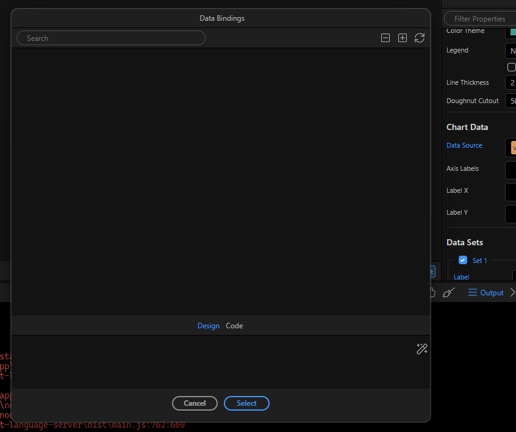Expand the arrow next to Output
The height and width of the screenshot is (432, 516).
(512, 293)
